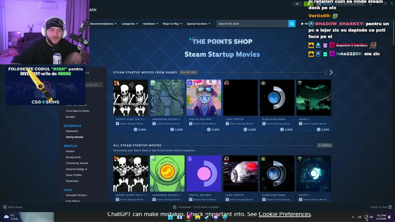Image resolution: width=395 pixels, height=222 pixels.
Task: Click the Search the store field
Action: pos(252,24)
